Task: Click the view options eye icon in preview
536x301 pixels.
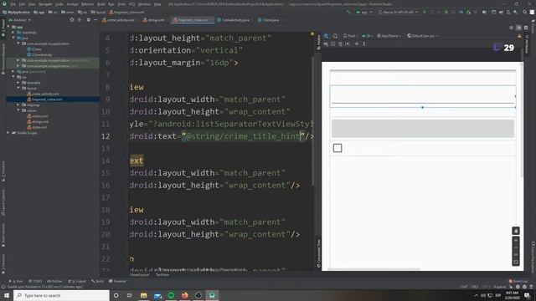Action: [x=326, y=44]
